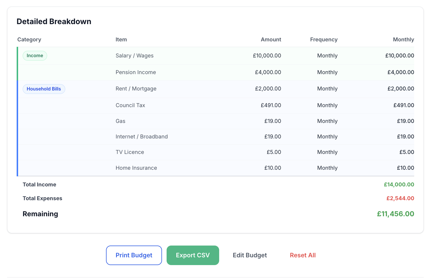The height and width of the screenshot is (278, 432).
Task: Select the Internet / Broadband item
Action: (142, 137)
